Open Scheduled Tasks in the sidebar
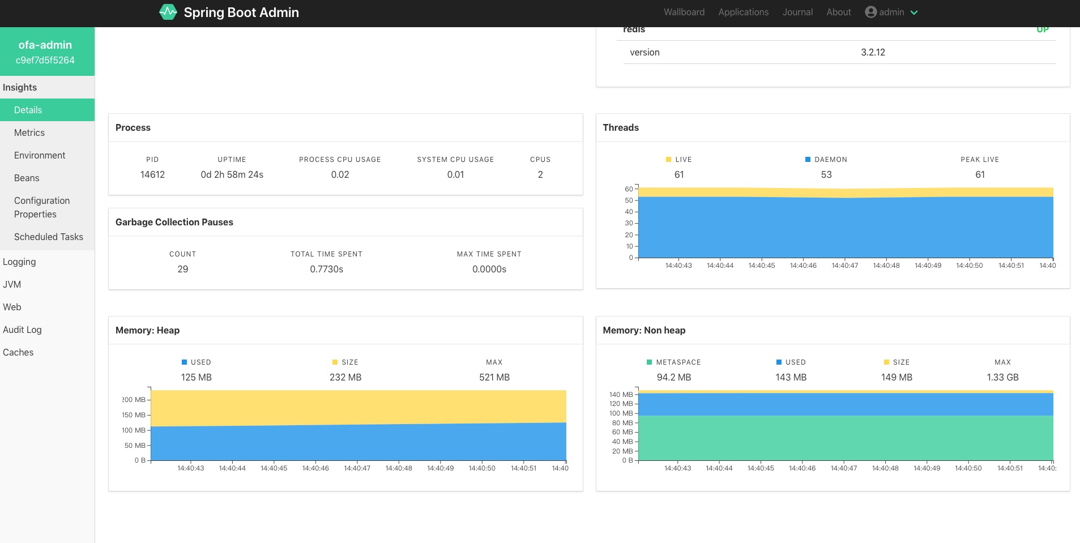This screenshot has width=1080, height=543. point(47,237)
